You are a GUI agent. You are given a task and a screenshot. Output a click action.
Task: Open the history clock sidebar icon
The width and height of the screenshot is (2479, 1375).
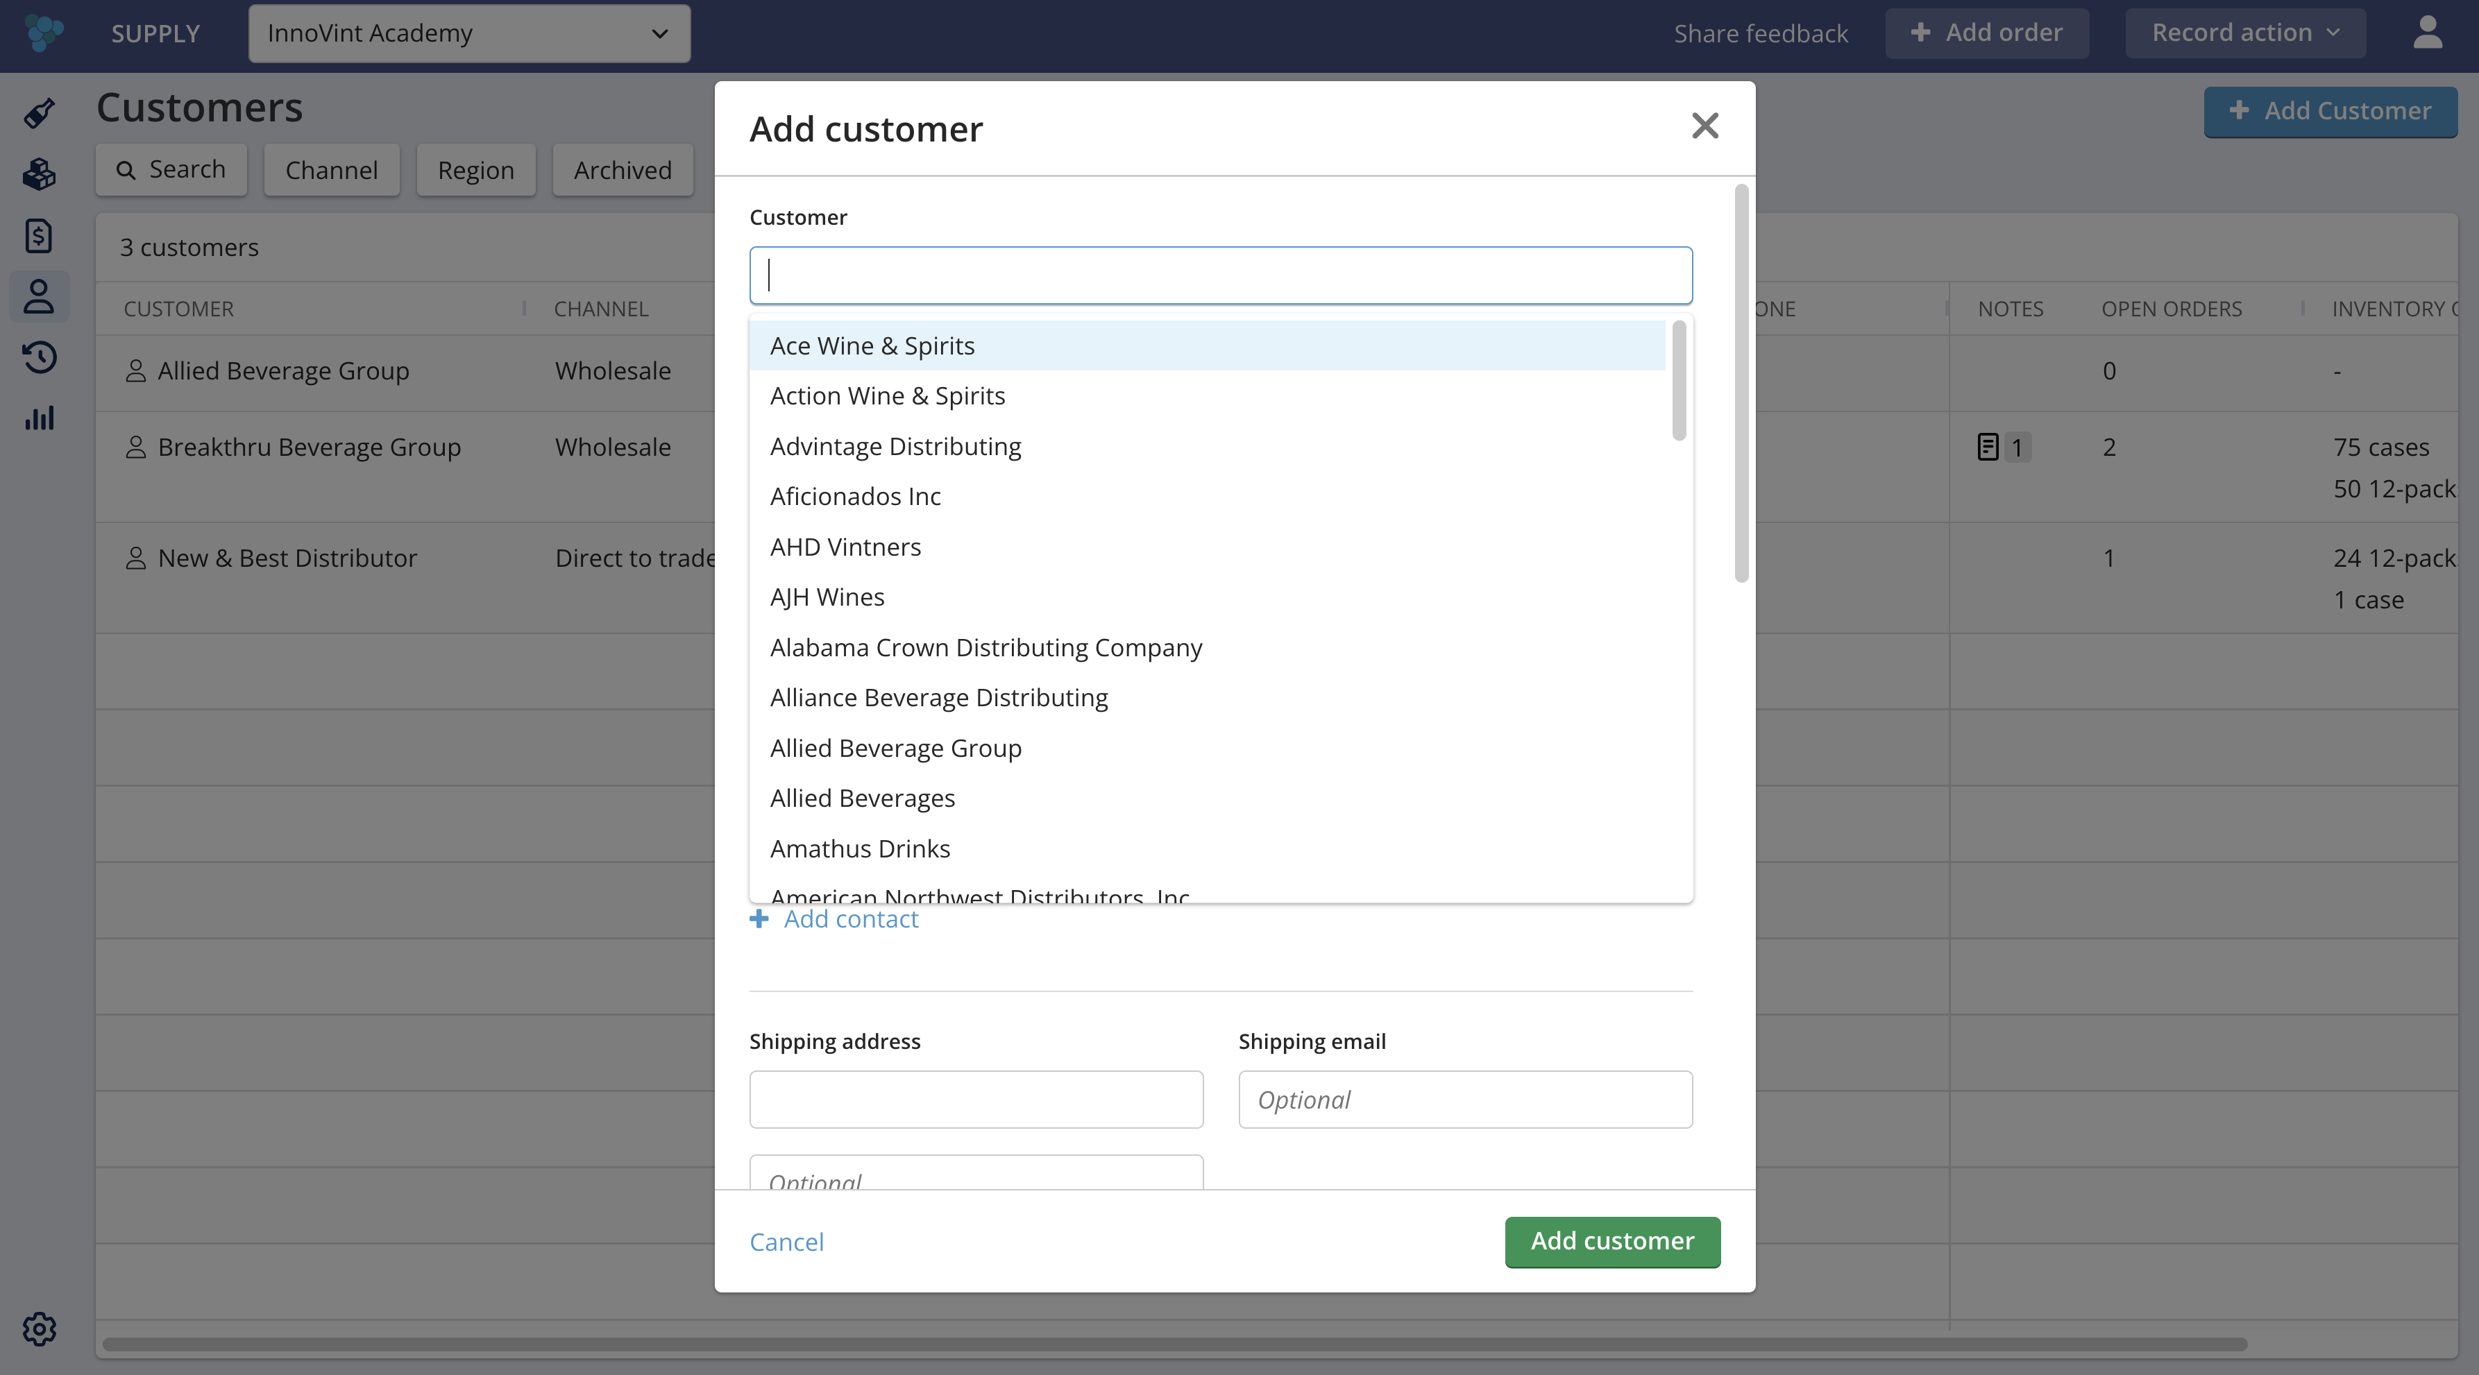point(40,357)
